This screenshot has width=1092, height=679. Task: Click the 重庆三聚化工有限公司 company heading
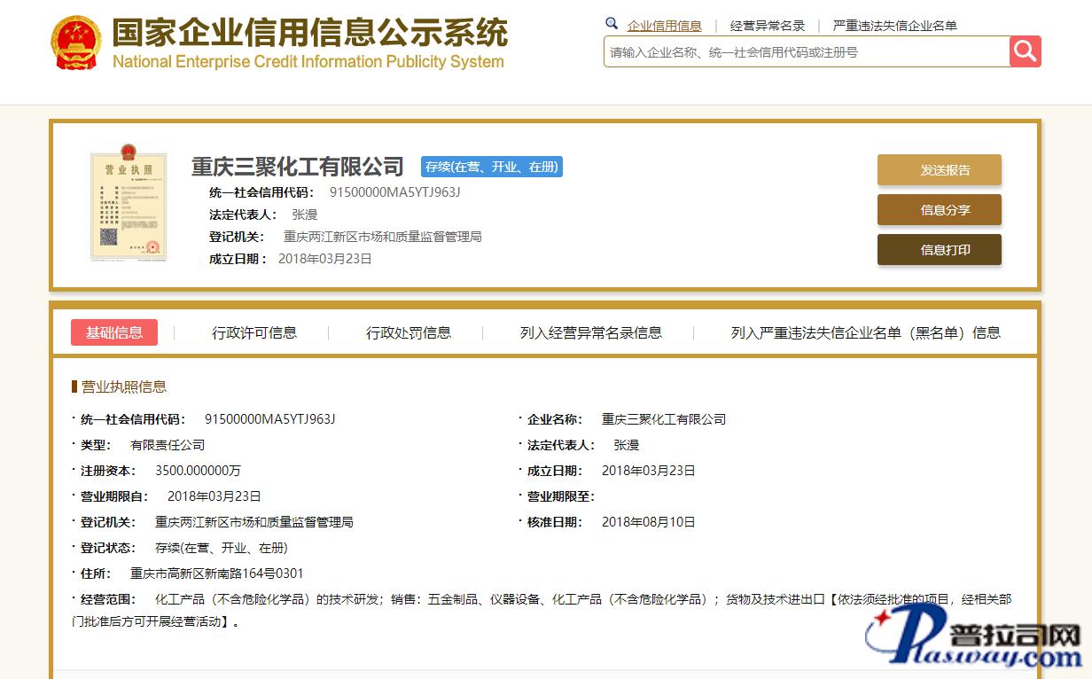click(x=298, y=167)
